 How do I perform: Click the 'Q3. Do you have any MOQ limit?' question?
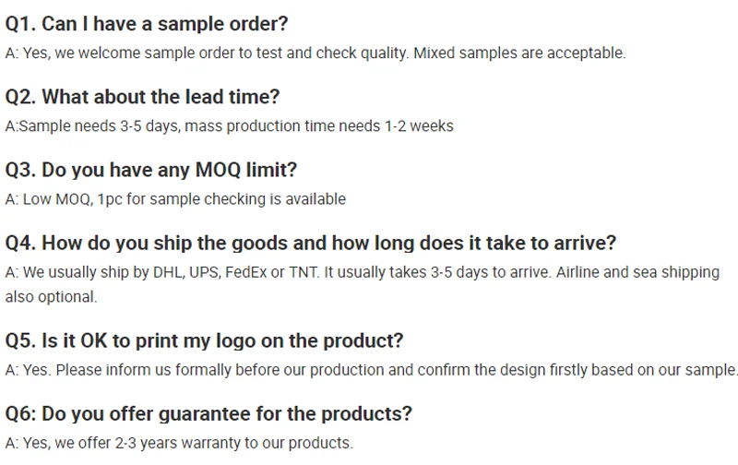[x=151, y=170]
